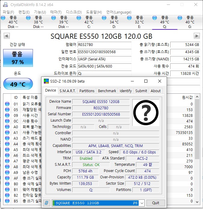Click the 특성 이름 column header

point(30,97)
